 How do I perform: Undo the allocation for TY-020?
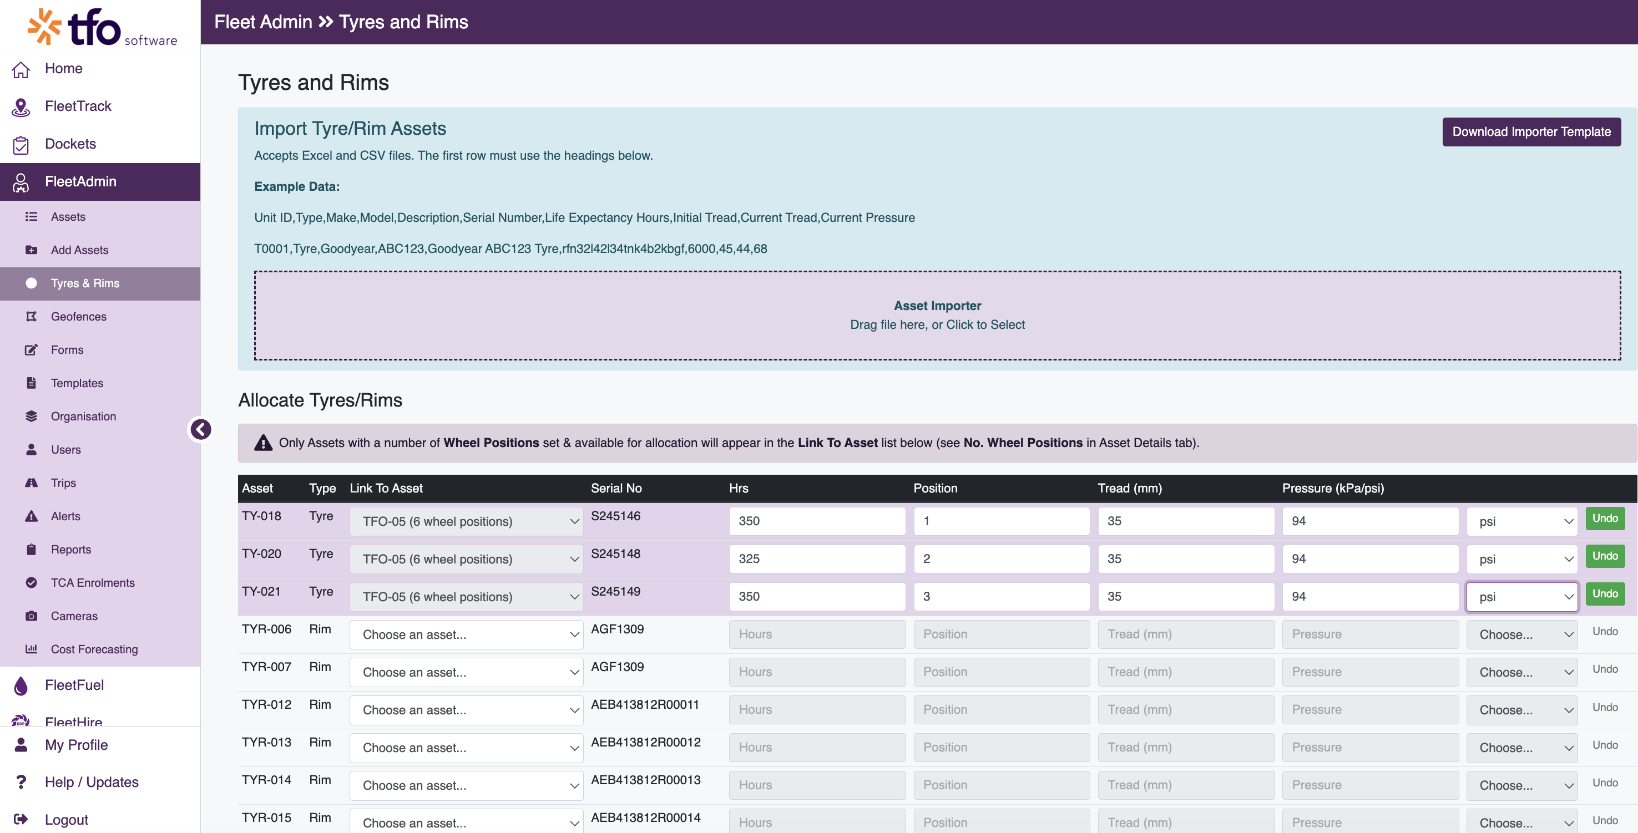(1605, 556)
